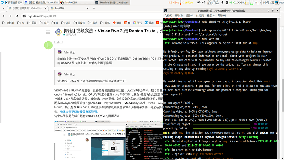Screen dimensions: 284x160
Task: Open a new browser tab
Action: [94, 8]
